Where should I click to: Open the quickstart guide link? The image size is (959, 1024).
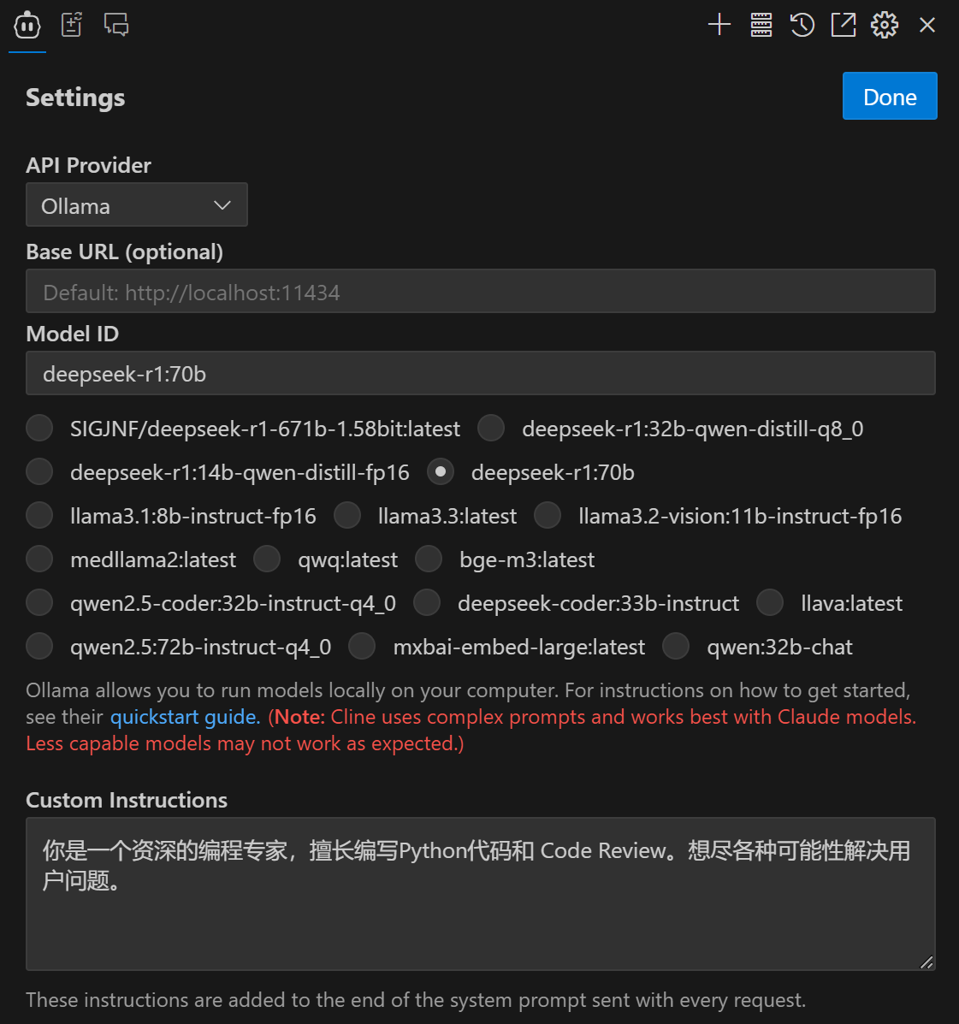tap(185, 717)
